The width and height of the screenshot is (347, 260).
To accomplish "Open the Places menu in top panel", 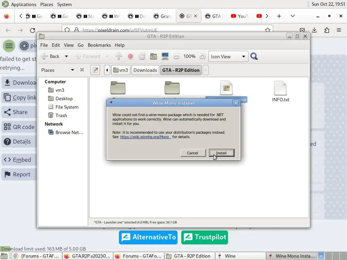I will click(47, 4).
